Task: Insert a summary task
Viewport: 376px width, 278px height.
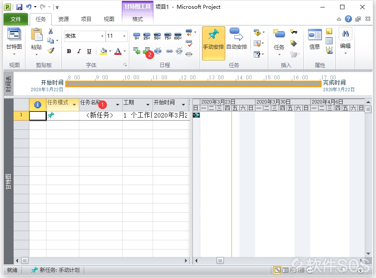Action: point(294,32)
